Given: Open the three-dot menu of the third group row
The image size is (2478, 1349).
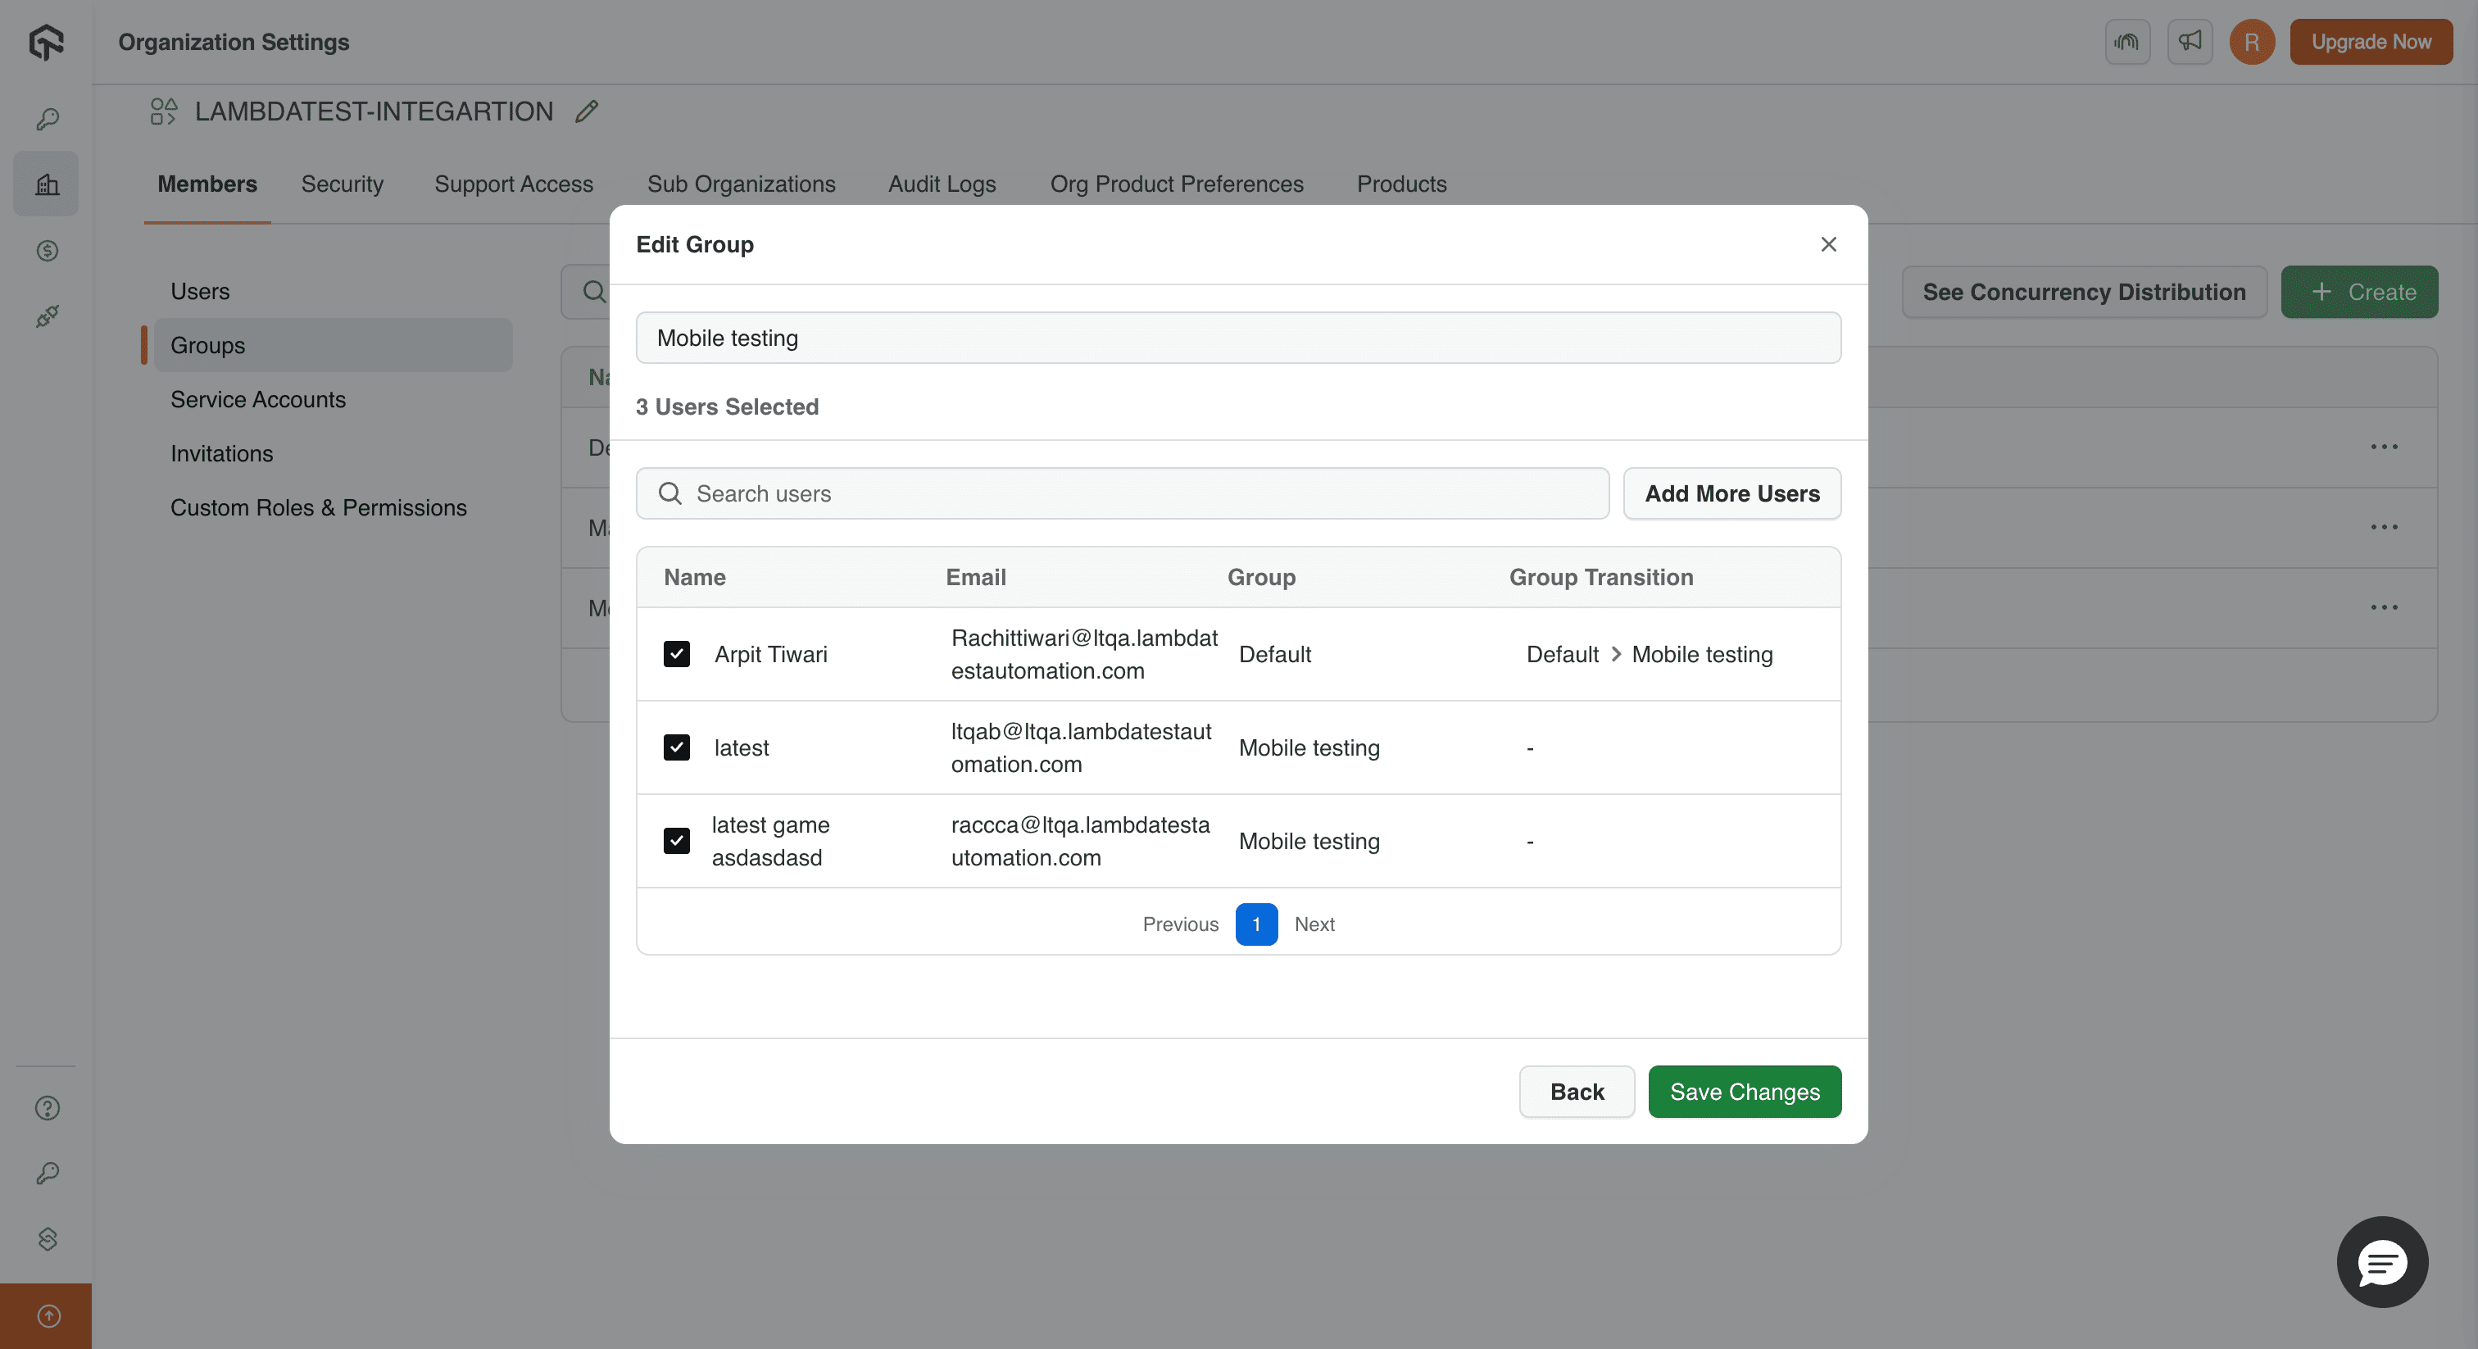Looking at the screenshot, I should click(2384, 607).
